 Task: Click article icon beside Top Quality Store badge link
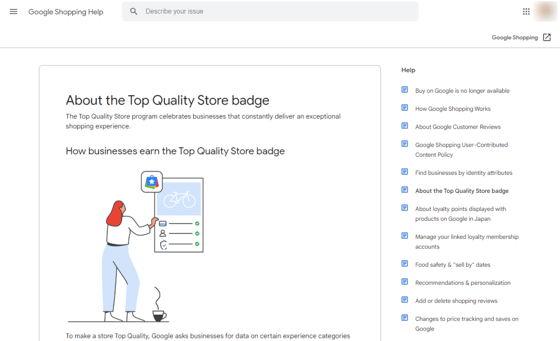pos(405,190)
